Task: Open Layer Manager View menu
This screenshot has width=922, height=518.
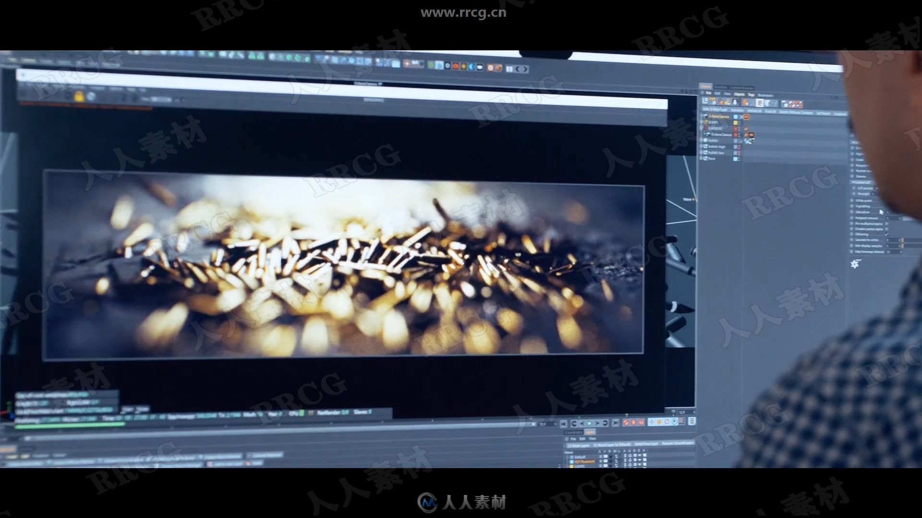Action: 592,439
